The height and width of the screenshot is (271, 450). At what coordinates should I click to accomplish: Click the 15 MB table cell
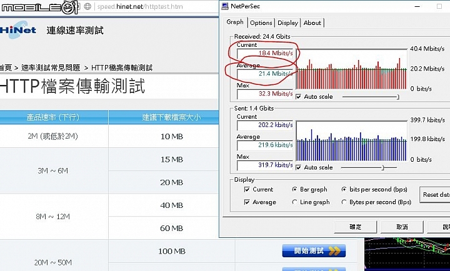172,159
